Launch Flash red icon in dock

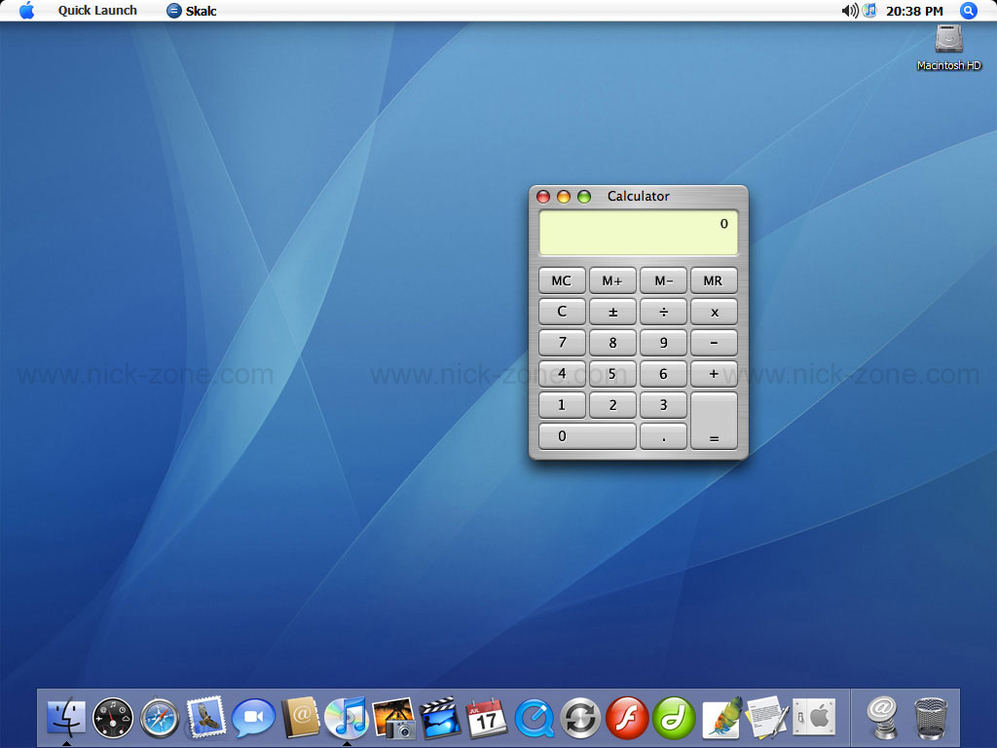[627, 719]
